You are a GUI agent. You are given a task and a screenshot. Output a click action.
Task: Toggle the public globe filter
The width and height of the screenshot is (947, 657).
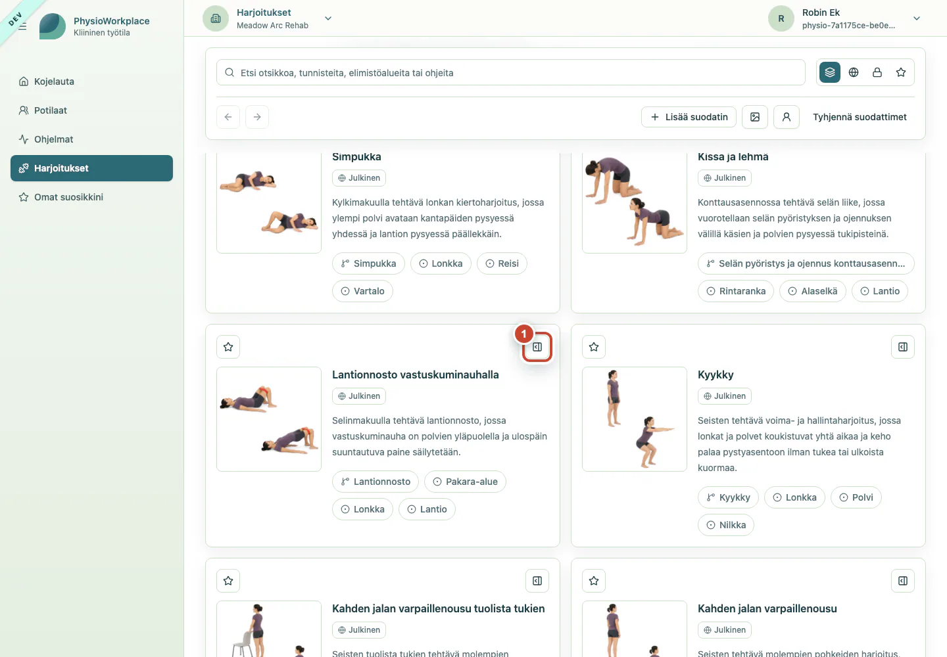point(854,72)
